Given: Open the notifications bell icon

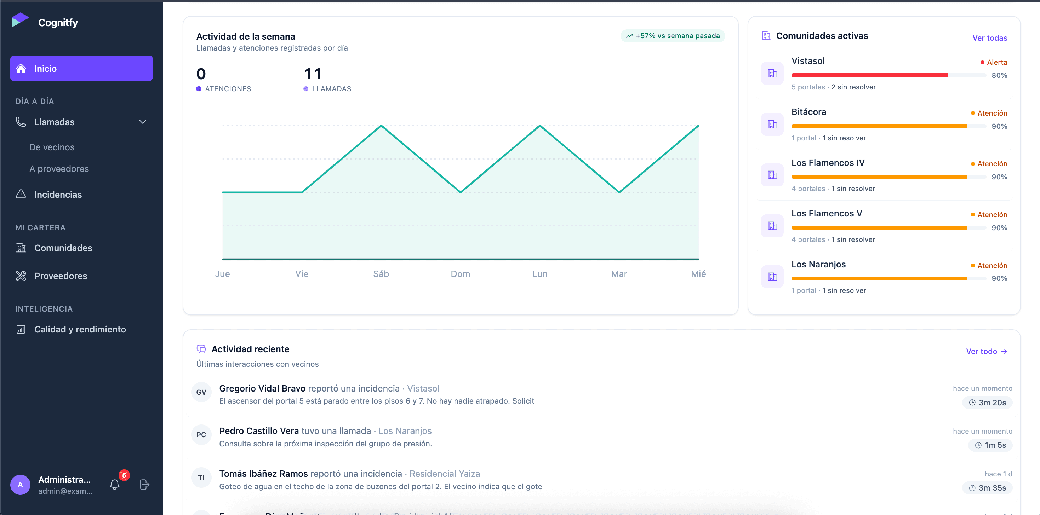Looking at the screenshot, I should (x=115, y=484).
